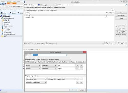Click the Új... new filter button
128x93 pixels.
pyautogui.click(x=121, y=12)
